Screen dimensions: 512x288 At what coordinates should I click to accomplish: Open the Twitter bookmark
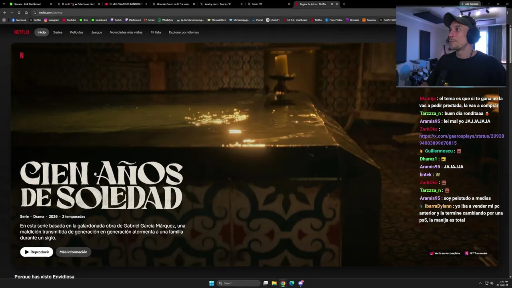(x=35, y=20)
